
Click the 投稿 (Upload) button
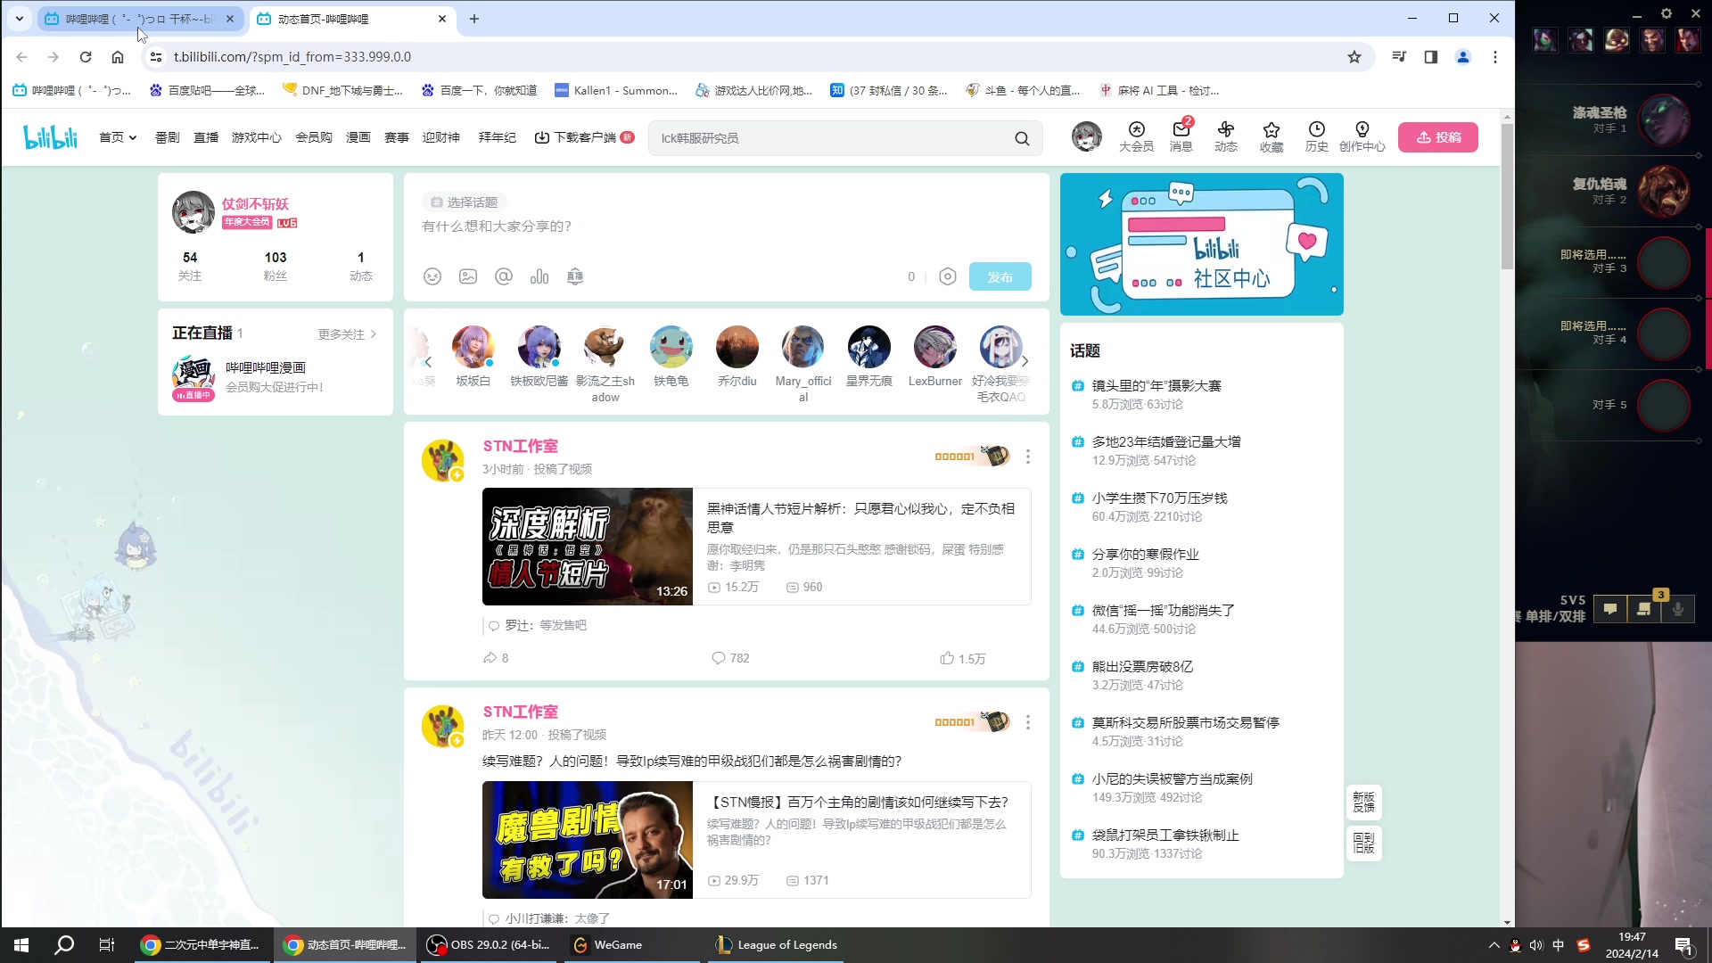tap(1440, 136)
